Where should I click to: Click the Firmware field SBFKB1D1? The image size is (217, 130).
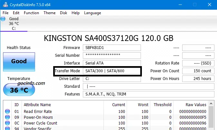(x=112, y=48)
